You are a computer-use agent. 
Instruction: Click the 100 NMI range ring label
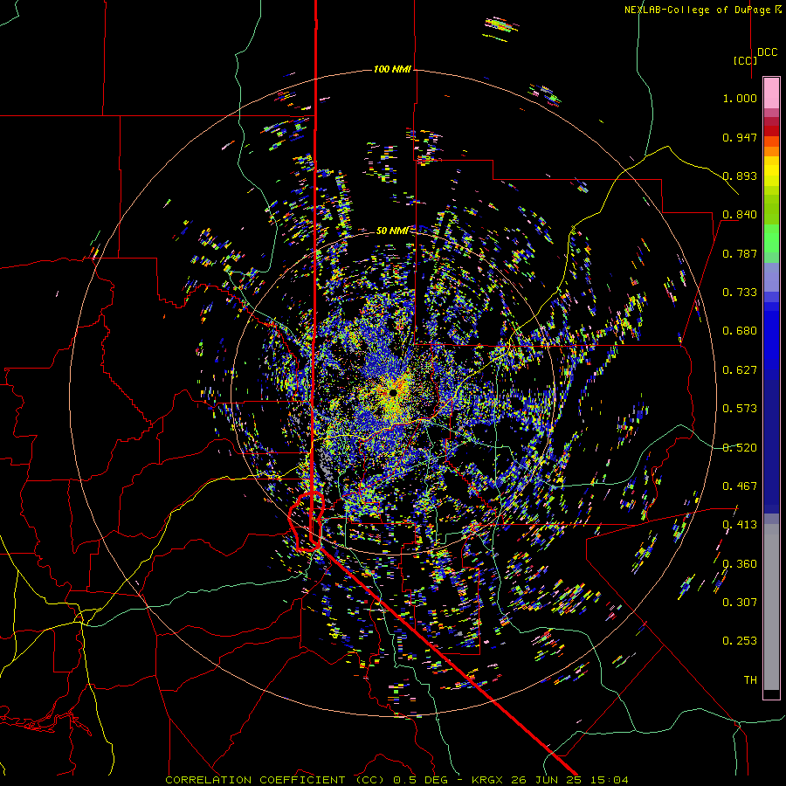click(392, 69)
